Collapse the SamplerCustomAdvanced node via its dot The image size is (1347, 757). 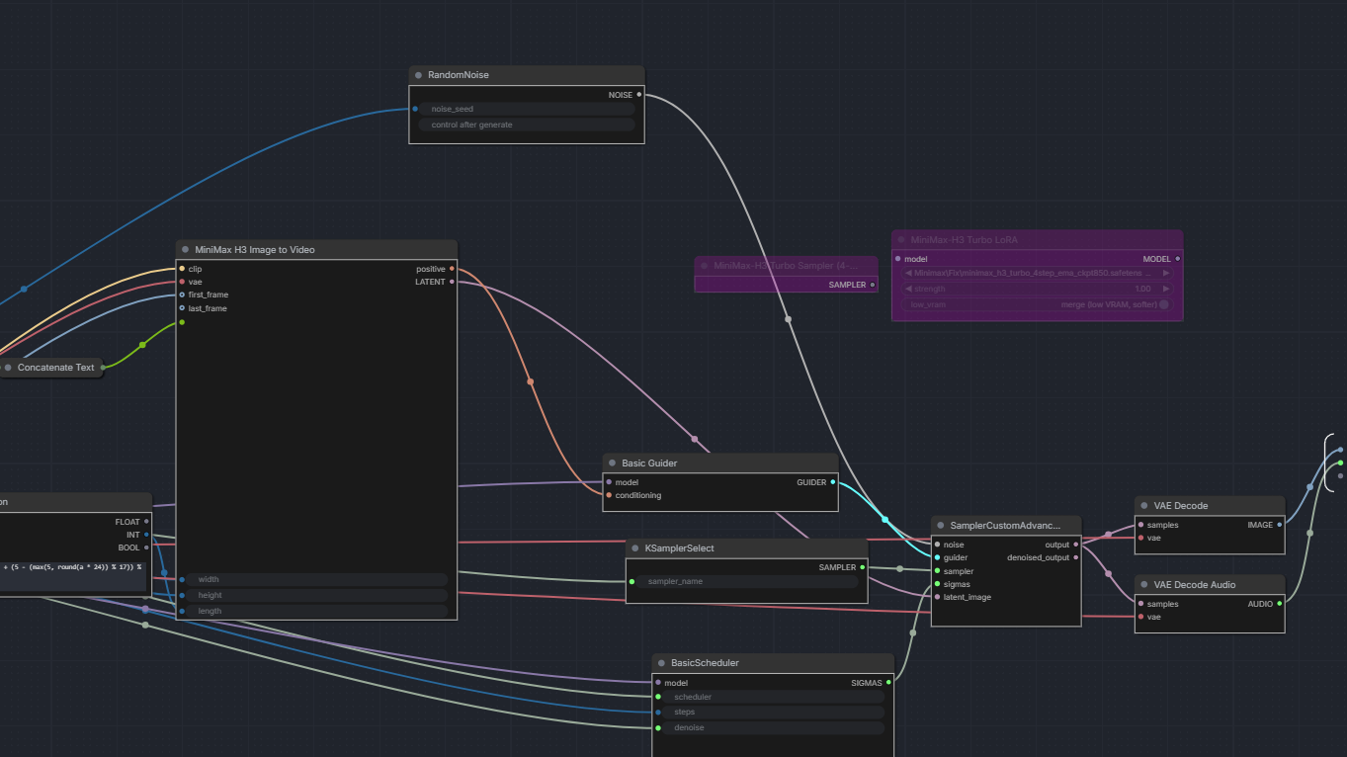coord(940,526)
